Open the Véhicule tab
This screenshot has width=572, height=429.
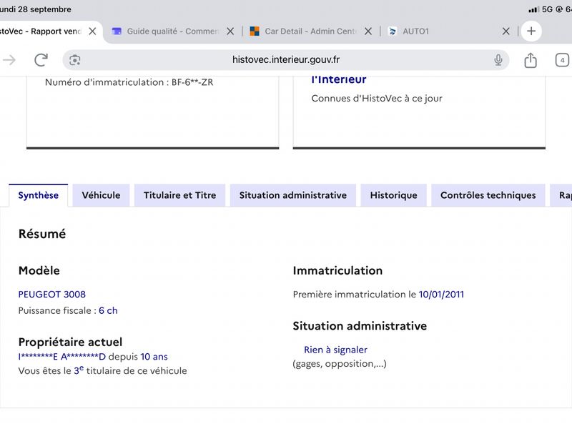click(101, 195)
